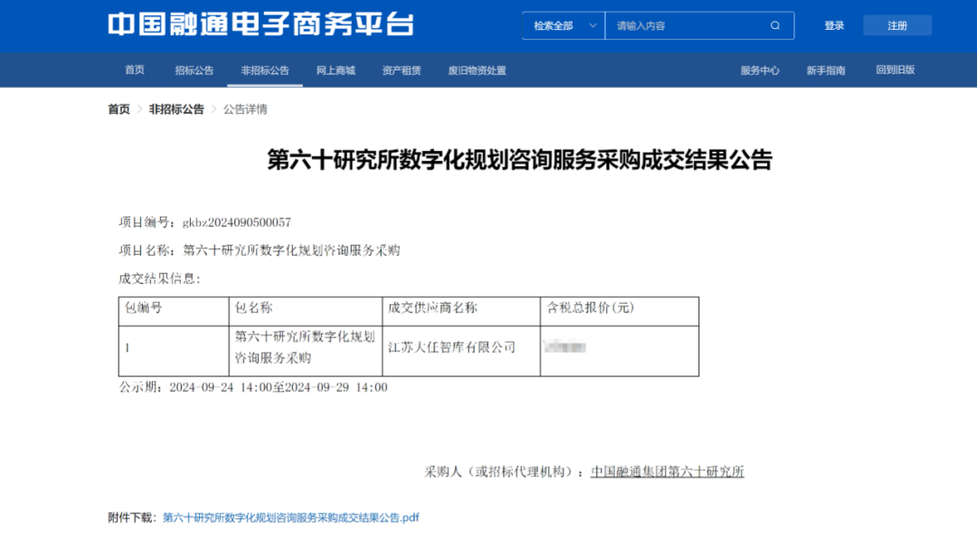Click the 项目名称 line text
The image size is (977, 539).
point(260,251)
